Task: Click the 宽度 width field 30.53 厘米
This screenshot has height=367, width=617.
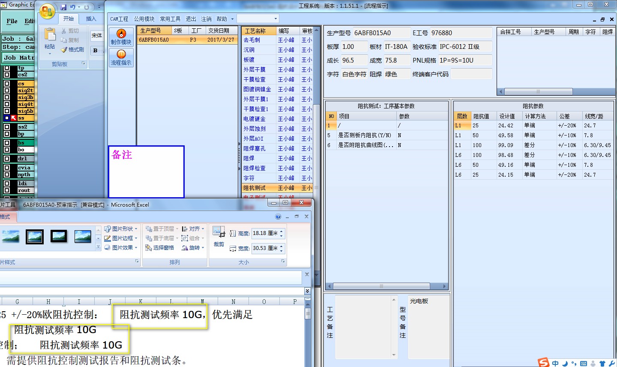Action: point(268,248)
